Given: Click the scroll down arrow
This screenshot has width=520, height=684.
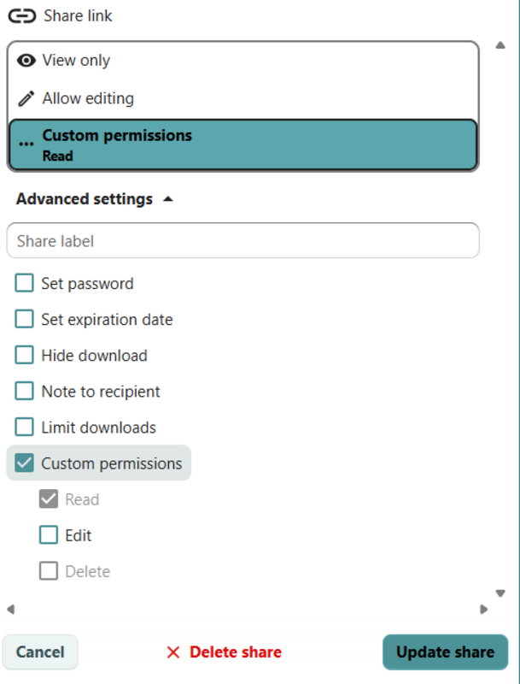Looking at the screenshot, I should [501, 593].
